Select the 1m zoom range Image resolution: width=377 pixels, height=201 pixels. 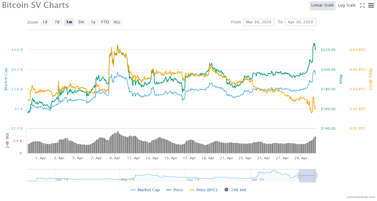69,22
